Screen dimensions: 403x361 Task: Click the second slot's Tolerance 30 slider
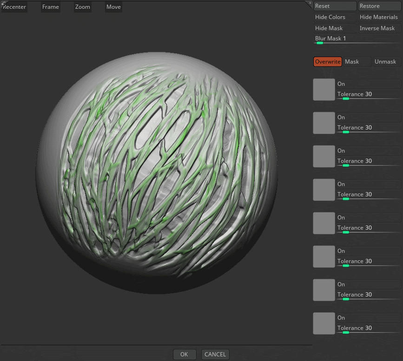point(369,129)
